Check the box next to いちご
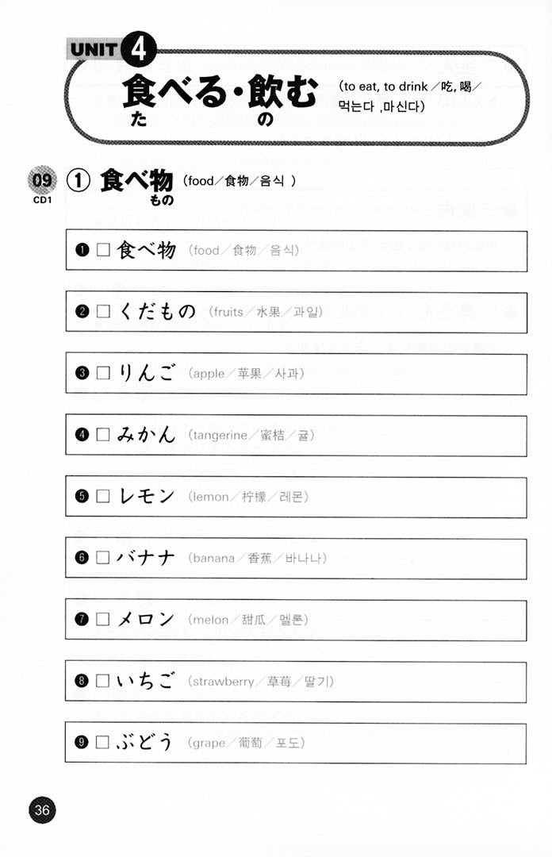 point(102,681)
